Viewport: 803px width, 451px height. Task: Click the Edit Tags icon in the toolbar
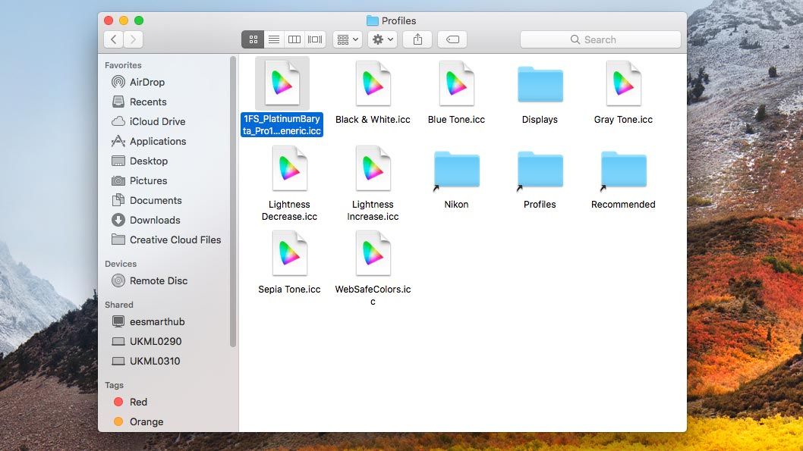pyautogui.click(x=452, y=39)
